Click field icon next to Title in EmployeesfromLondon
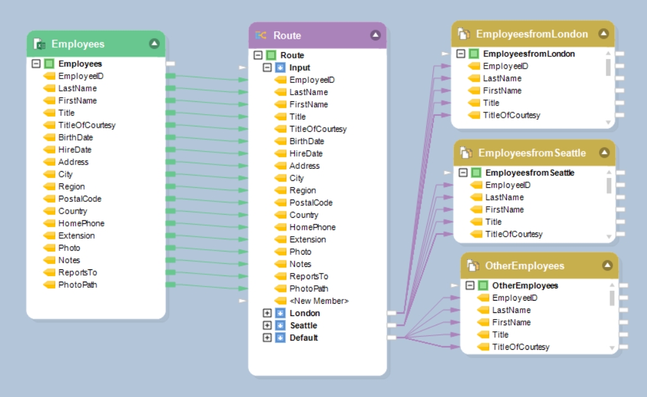This screenshot has width=647, height=397. pos(474,102)
